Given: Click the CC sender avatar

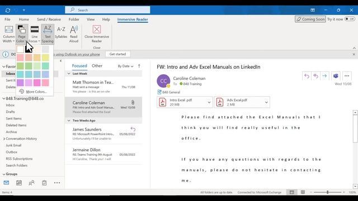Looking at the screenshot, I should coord(163,81).
